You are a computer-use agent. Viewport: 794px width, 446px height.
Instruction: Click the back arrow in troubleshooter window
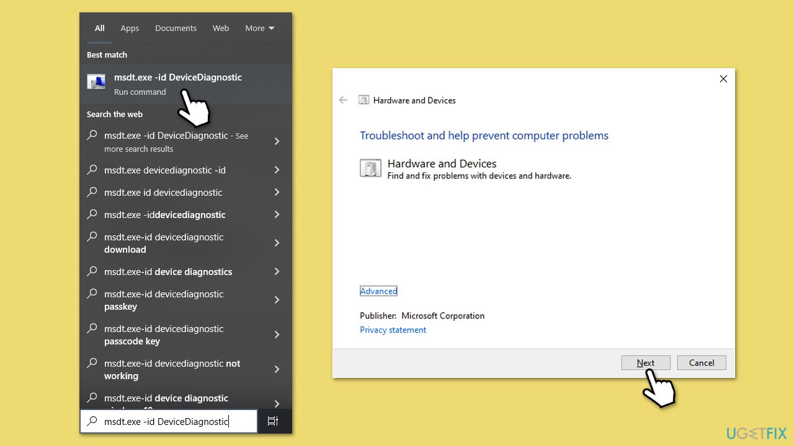pos(343,100)
